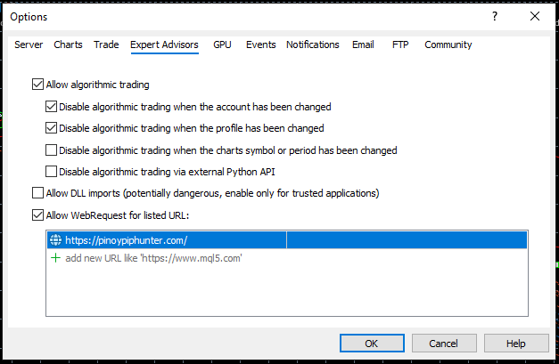Screen dimensions: 559x364
Task: Enable Allow DLL imports checkbox
Action: point(37,193)
